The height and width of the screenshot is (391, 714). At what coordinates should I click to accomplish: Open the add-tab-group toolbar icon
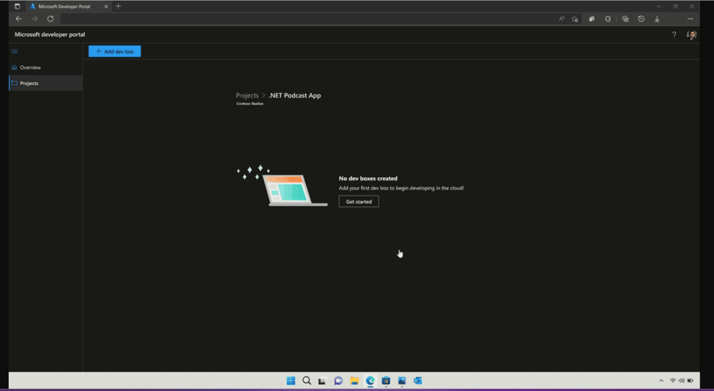pyautogui.click(x=625, y=19)
